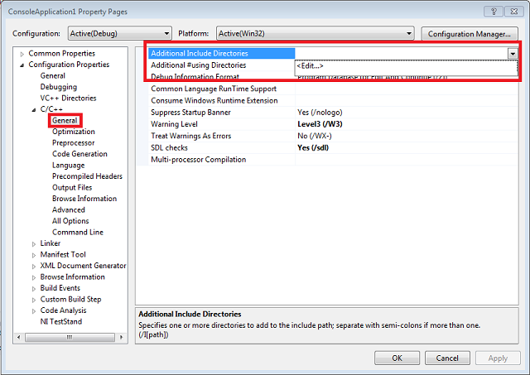The height and width of the screenshot is (375, 530).
Task: Select the Linker node label
Action: pos(51,243)
